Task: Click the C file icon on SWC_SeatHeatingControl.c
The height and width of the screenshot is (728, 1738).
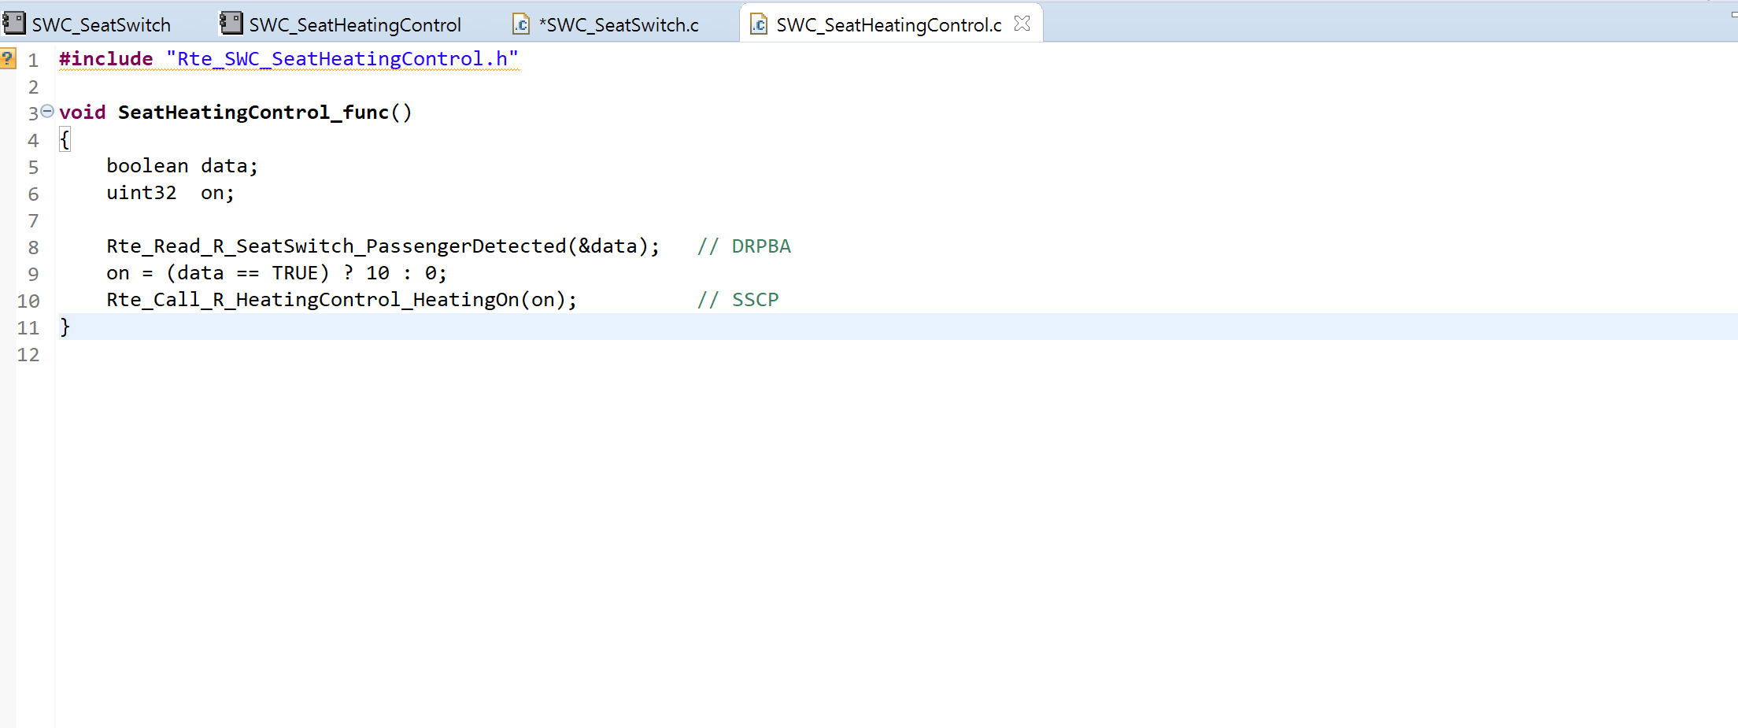Action: coord(758,24)
